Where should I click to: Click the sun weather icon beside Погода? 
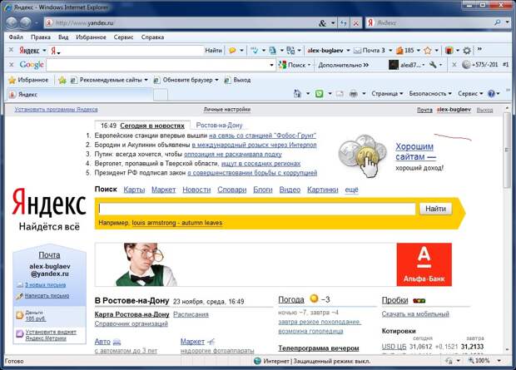pos(315,298)
